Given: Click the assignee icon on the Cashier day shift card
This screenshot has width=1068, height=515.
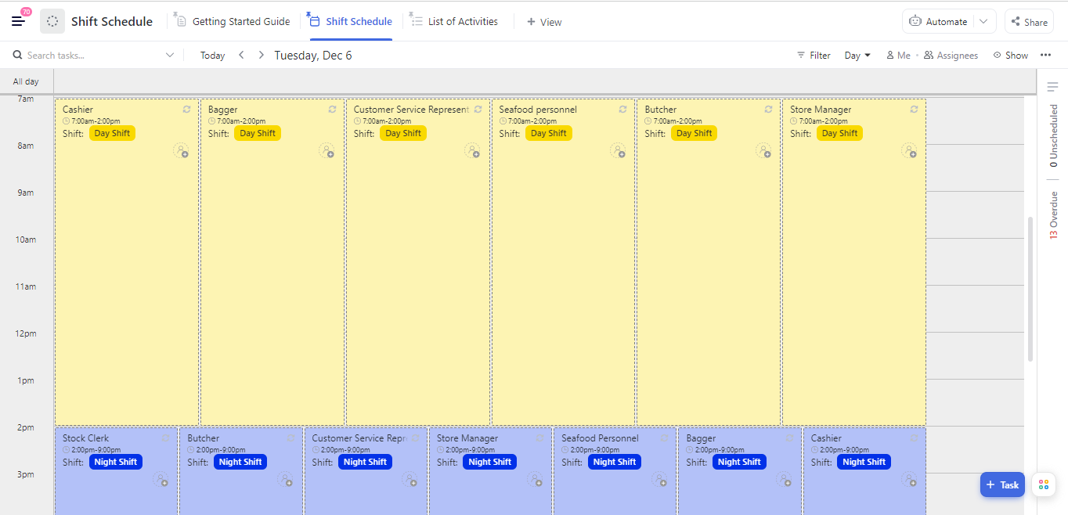Looking at the screenshot, I should point(181,150).
